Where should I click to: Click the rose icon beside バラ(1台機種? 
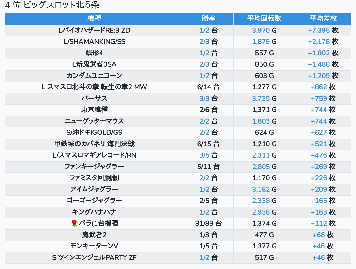coord(74,224)
